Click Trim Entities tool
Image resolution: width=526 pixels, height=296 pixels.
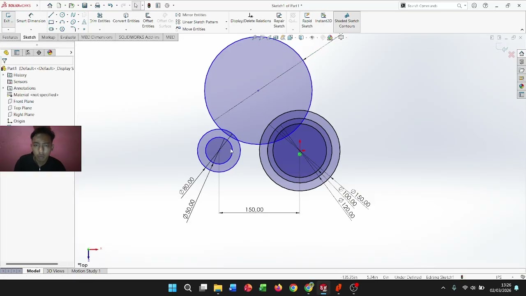coord(100,18)
